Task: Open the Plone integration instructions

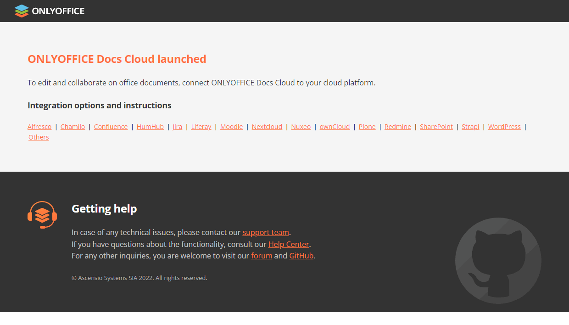Action: pyautogui.click(x=367, y=127)
